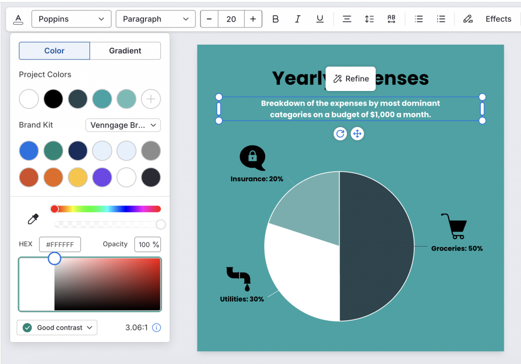Click the left middle resize handle of text box
521x364 pixels.
[219, 109]
